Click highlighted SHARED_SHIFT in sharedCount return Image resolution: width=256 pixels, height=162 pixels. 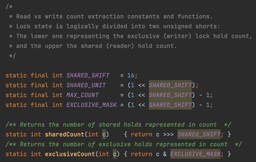click(199, 134)
